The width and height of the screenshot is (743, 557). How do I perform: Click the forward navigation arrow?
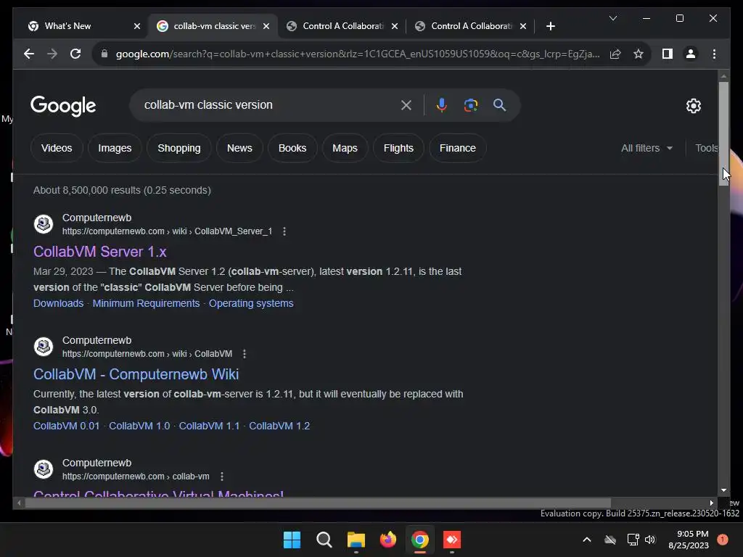[52, 54]
